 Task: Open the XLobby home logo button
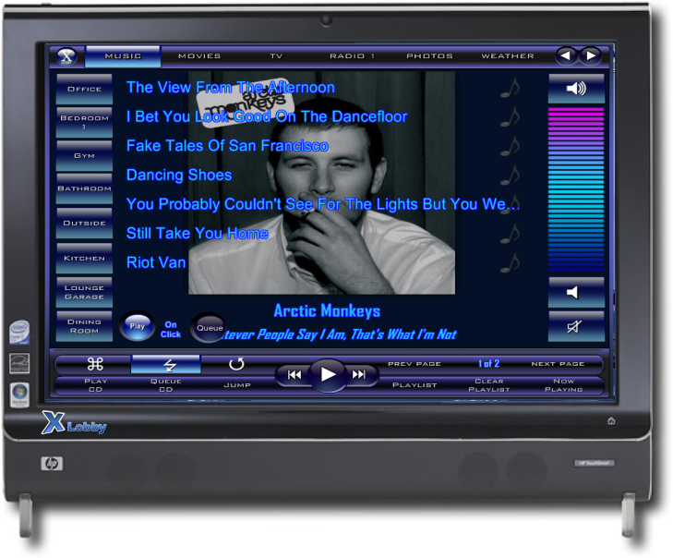pos(67,56)
